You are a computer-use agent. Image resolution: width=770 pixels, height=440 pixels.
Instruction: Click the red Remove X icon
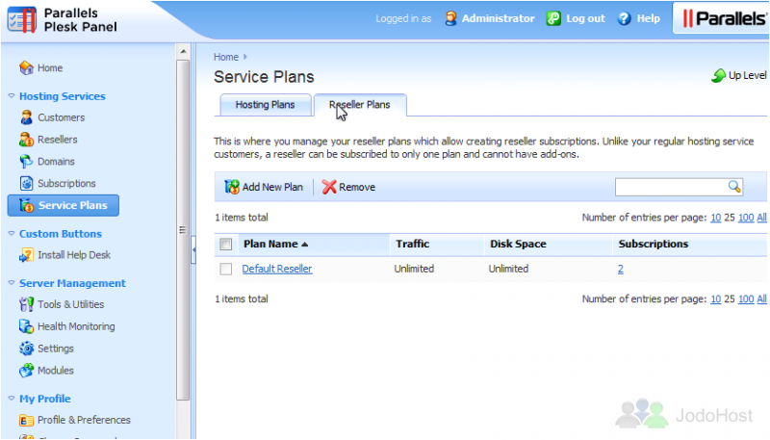tap(329, 187)
